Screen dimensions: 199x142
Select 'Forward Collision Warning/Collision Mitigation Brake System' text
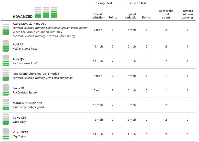point(50,28)
